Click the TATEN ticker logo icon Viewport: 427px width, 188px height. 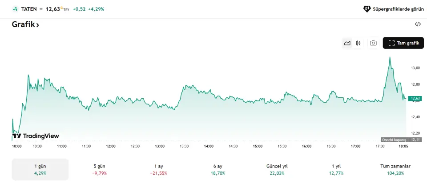pyautogui.click(x=15, y=8)
